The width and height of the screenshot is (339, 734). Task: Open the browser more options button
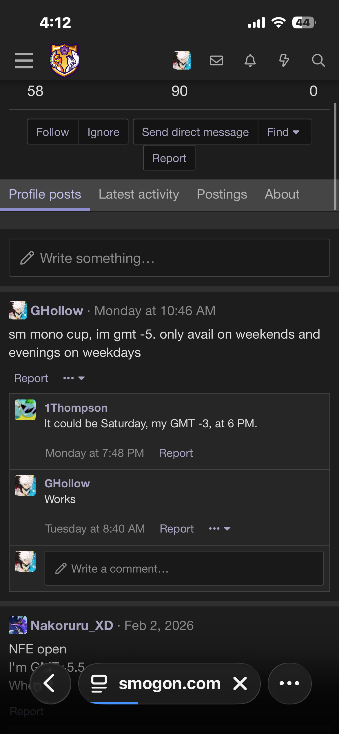pyautogui.click(x=289, y=683)
